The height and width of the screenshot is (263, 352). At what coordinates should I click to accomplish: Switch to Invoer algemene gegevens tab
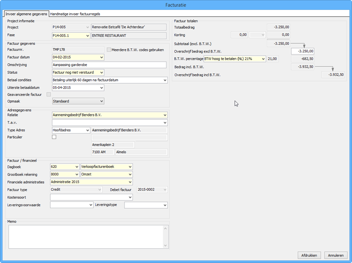(x=26, y=14)
